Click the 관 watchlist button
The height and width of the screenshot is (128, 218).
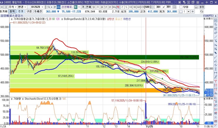pos(55,7)
